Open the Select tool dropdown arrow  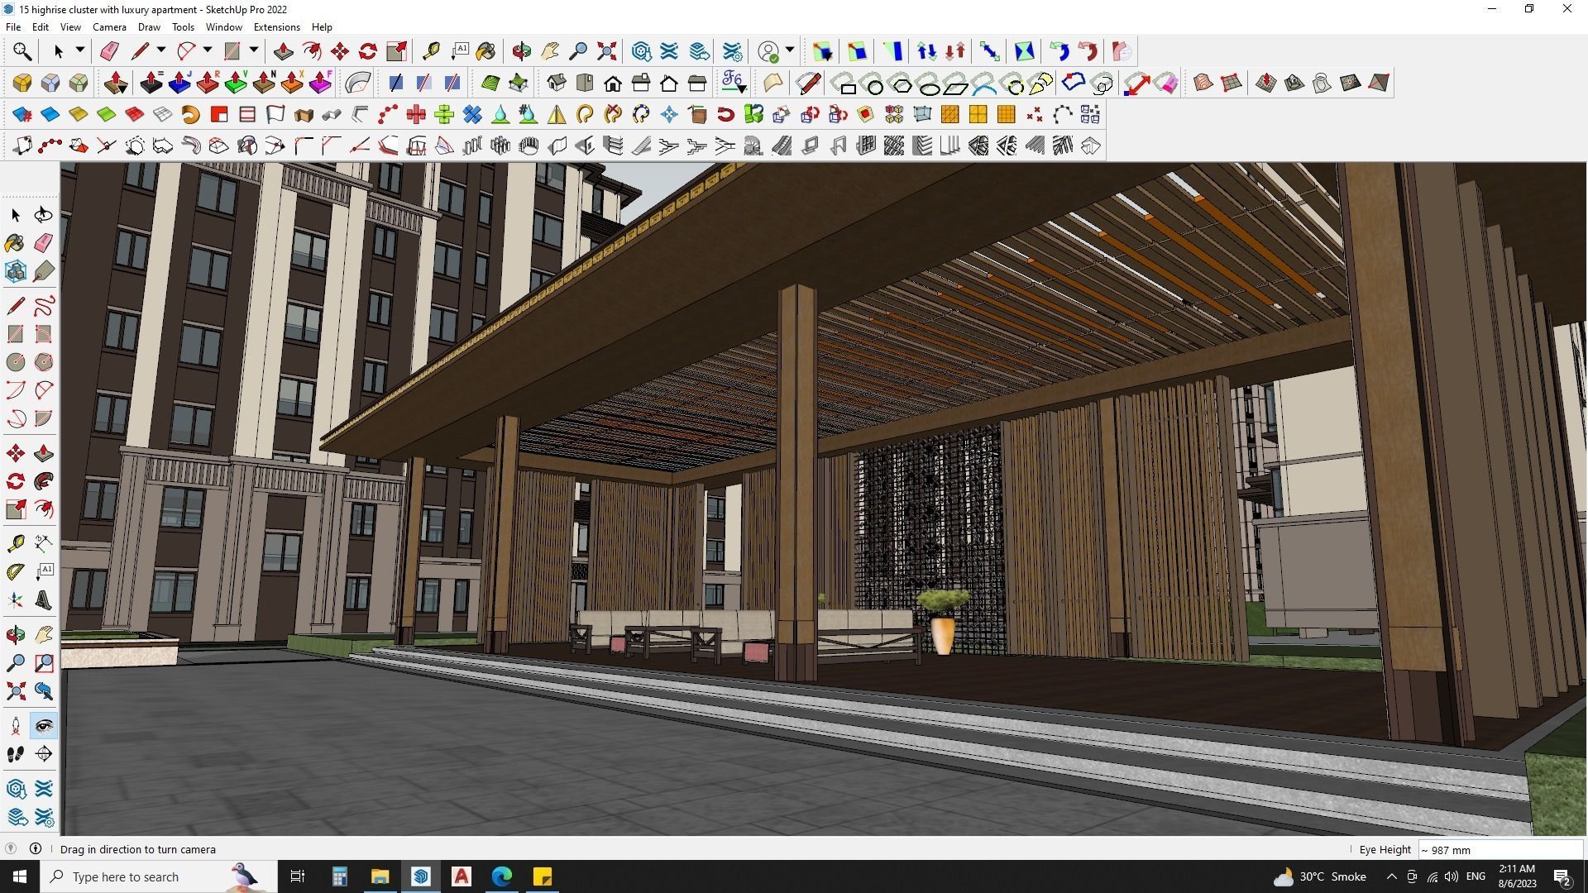click(x=80, y=50)
